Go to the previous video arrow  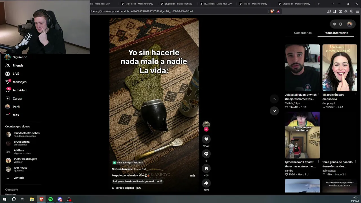274,99
